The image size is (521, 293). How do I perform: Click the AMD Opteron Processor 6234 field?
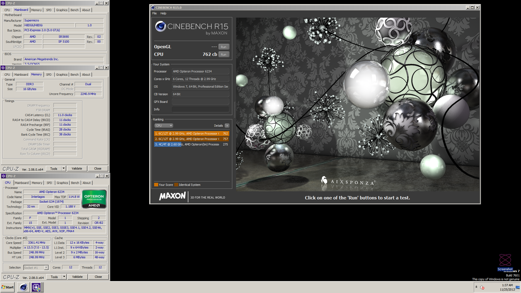pyautogui.click(x=201, y=71)
